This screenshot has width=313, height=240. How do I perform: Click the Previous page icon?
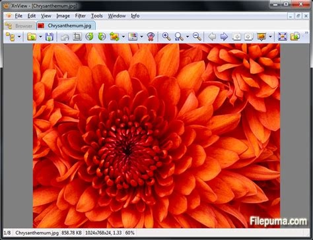236,36
